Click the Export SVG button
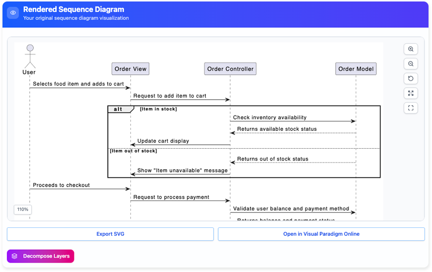This screenshot has width=432, height=272. pyautogui.click(x=110, y=234)
